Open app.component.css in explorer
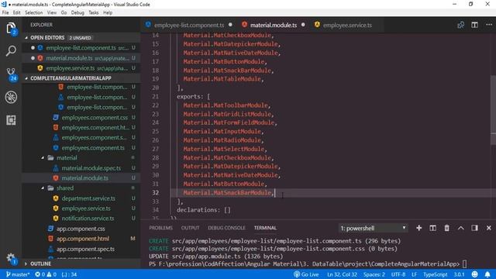The width and height of the screenshot is (496, 279). point(81,229)
